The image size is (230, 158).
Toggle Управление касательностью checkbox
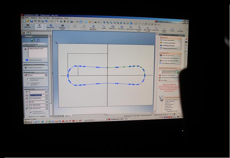pyautogui.click(x=31, y=112)
